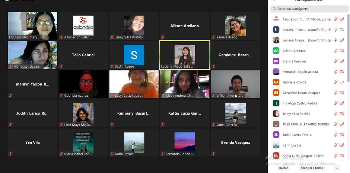This screenshot has height=173, width=350.
Task: Click GA avatar of Gabriela Azorza in list
Action: (276, 82)
